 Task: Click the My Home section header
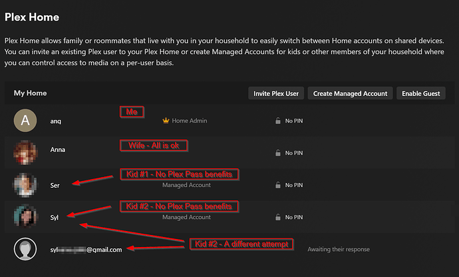(x=30, y=93)
